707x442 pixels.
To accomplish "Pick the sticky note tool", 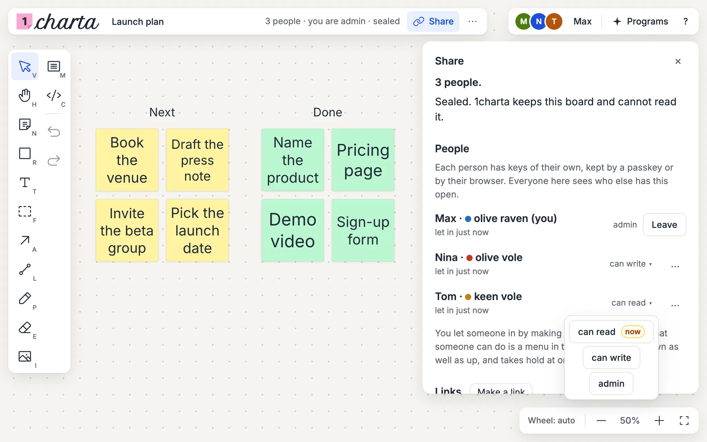I will click(25, 124).
